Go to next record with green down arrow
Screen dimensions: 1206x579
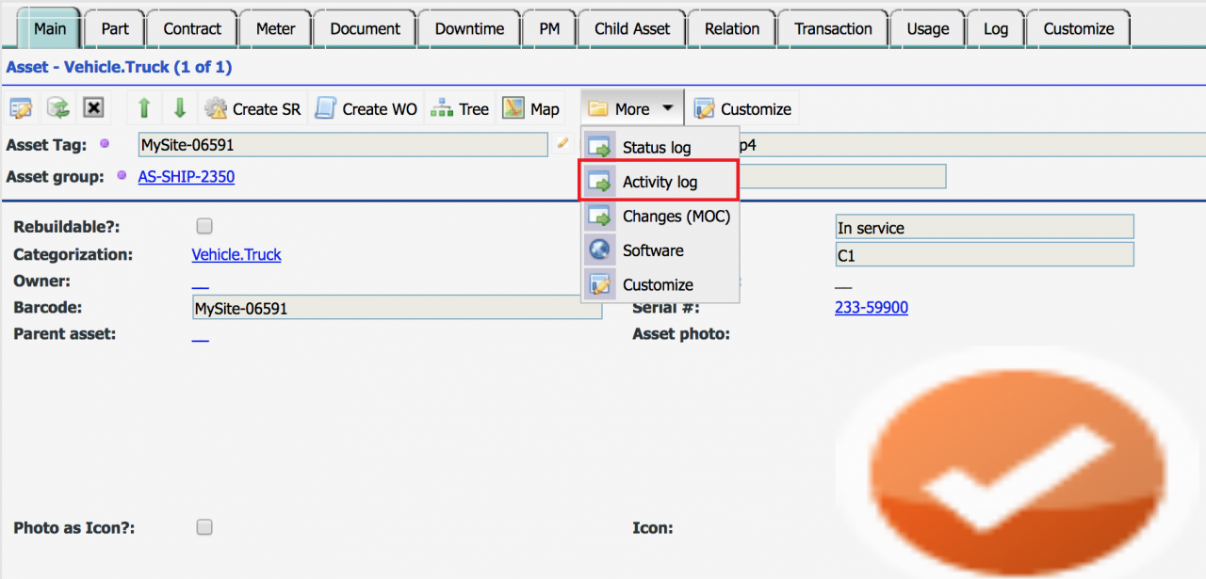pyautogui.click(x=180, y=108)
